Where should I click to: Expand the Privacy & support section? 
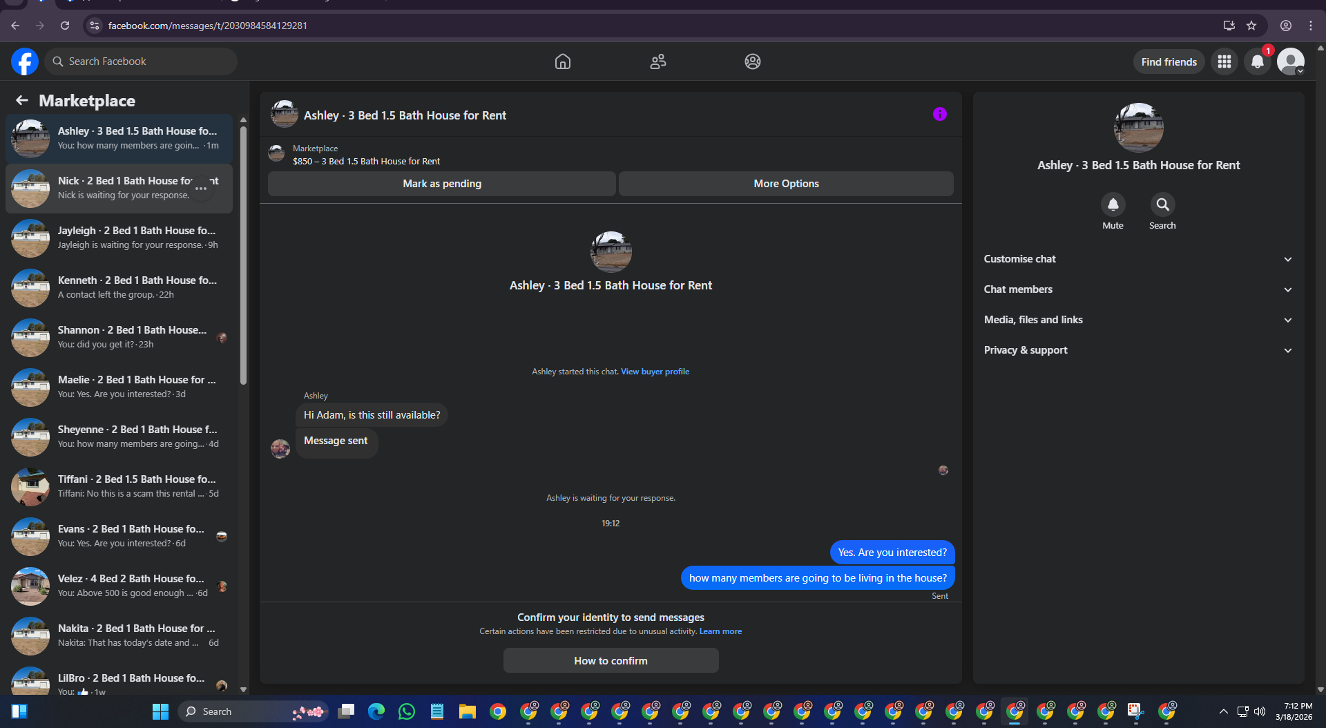tap(1138, 350)
